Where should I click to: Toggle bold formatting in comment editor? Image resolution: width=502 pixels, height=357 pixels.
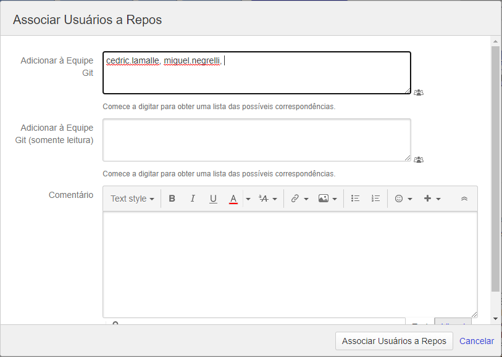pyautogui.click(x=172, y=199)
